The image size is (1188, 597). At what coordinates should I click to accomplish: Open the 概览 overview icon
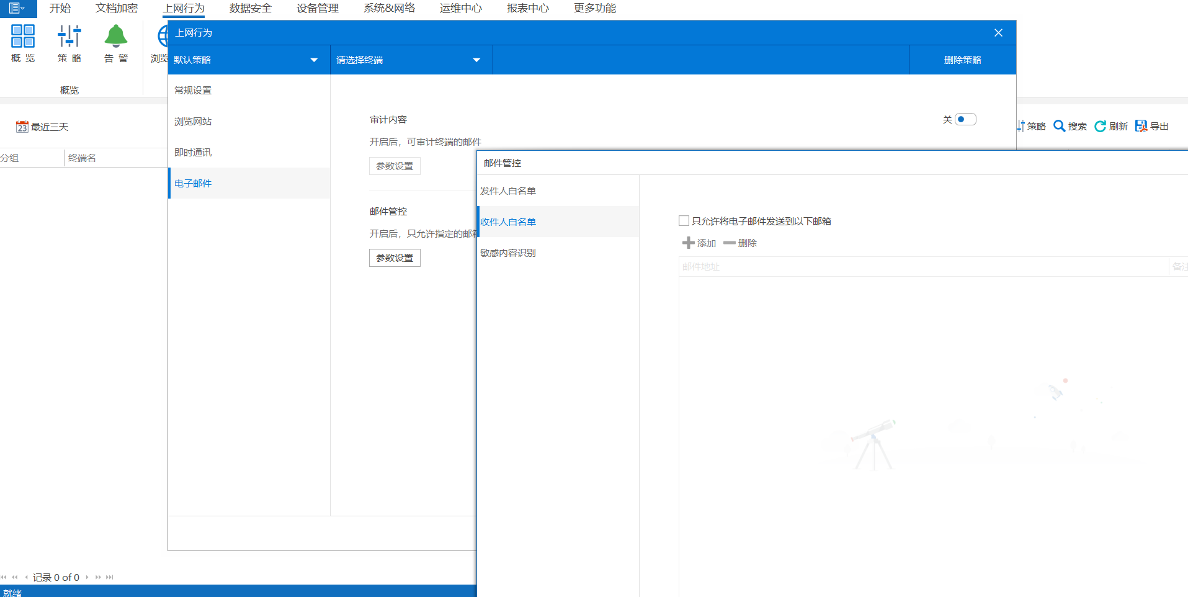(x=23, y=37)
